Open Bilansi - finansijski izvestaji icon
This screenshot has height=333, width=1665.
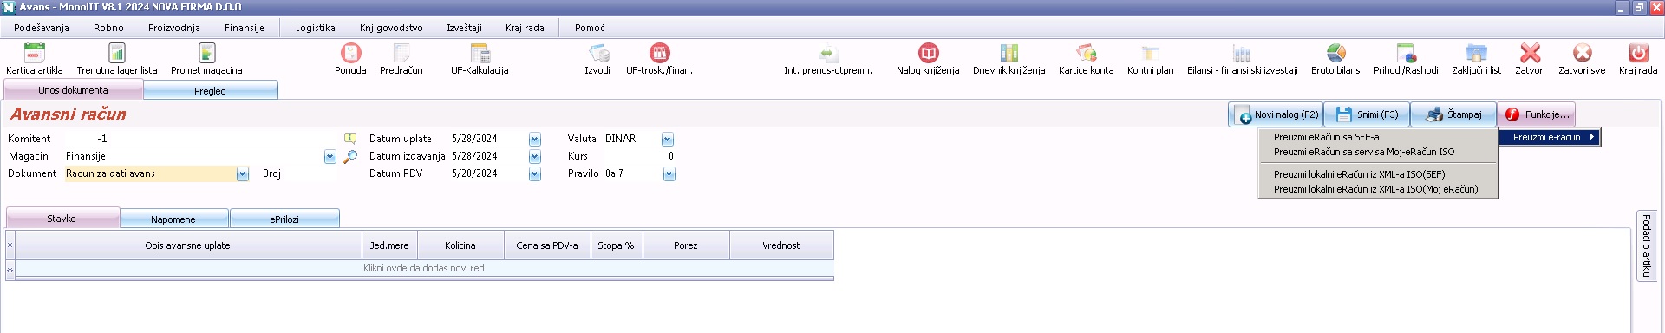pyautogui.click(x=1242, y=54)
